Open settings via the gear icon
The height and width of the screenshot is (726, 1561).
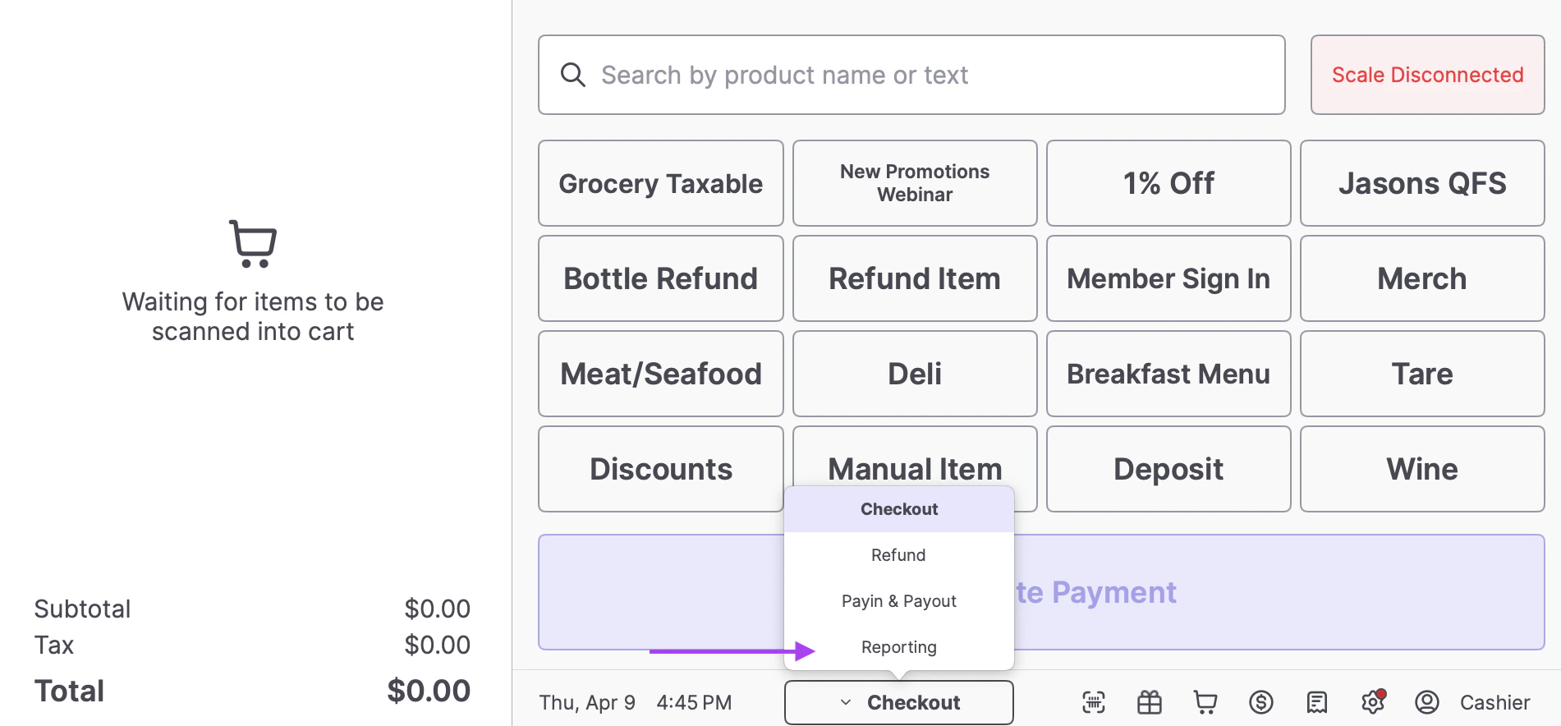[x=1372, y=702]
